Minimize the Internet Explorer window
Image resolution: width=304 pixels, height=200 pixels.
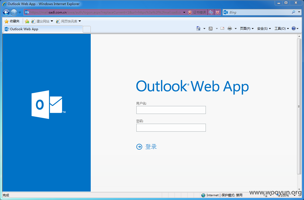coord(279,3)
